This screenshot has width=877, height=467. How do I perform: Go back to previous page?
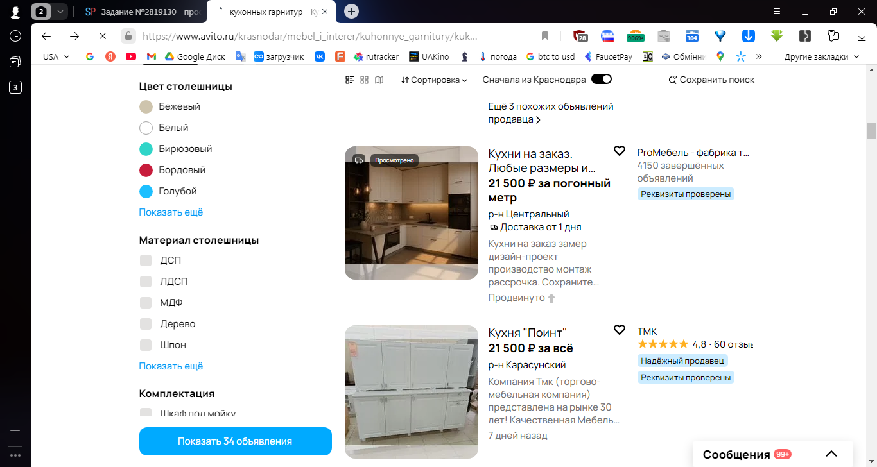coord(46,36)
